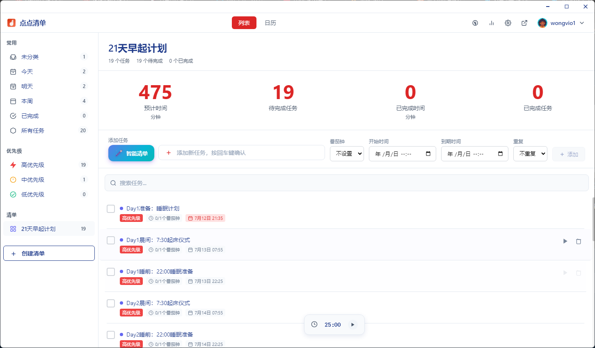Image resolution: width=595 pixels, height=348 pixels.
Task: Filter by 低优先级
Action: click(x=49, y=194)
